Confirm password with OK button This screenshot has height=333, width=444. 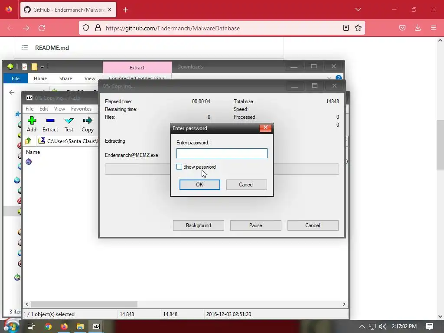[x=199, y=185]
